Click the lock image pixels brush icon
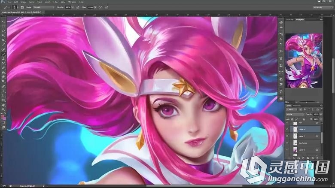The image size is (335, 188). pos(296,119)
